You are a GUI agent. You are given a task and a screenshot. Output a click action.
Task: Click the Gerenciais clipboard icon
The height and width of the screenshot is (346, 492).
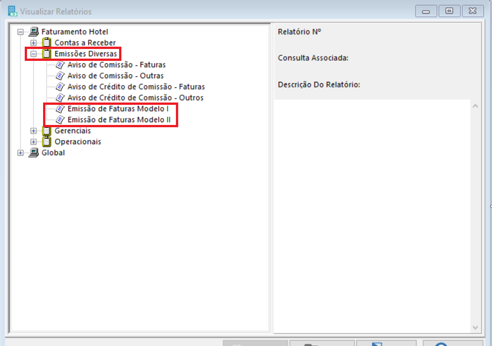47,130
